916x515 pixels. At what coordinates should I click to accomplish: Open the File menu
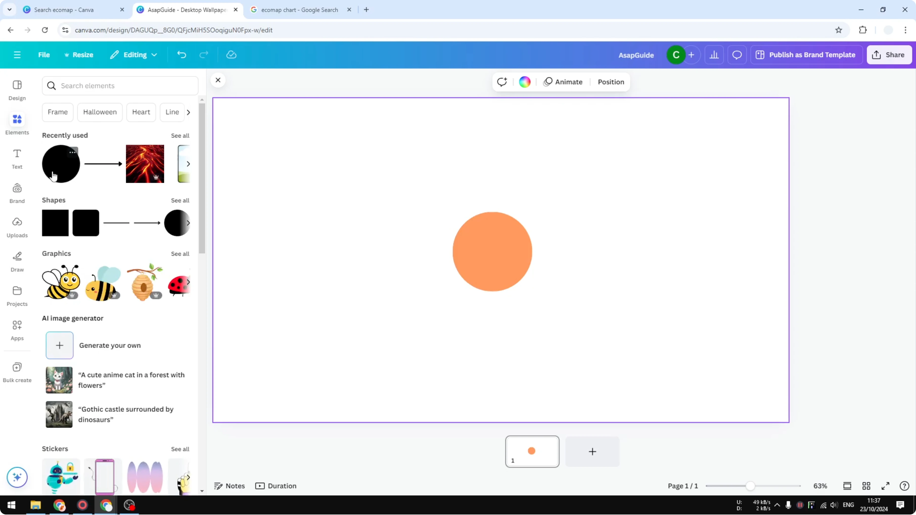[44, 55]
